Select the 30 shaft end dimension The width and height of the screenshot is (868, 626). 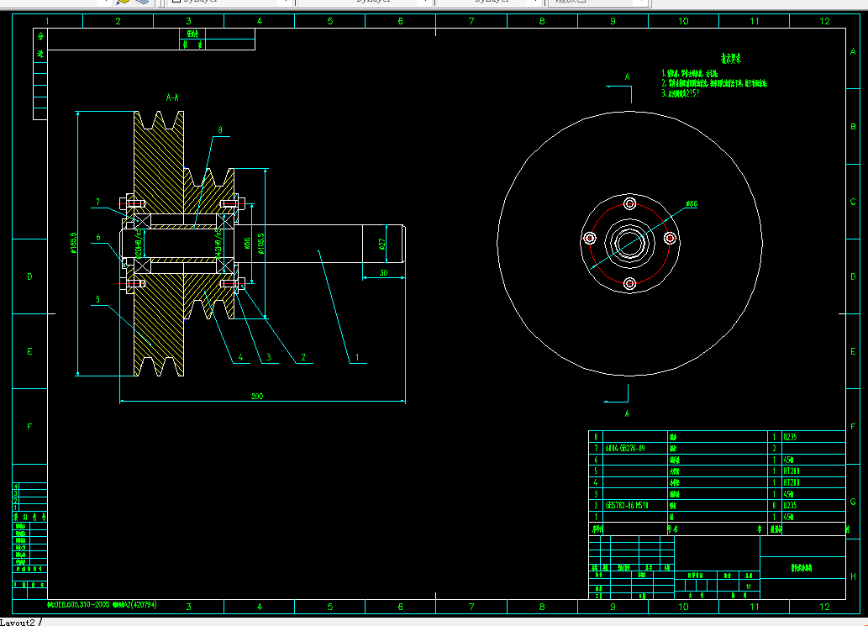click(x=383, y=273)
